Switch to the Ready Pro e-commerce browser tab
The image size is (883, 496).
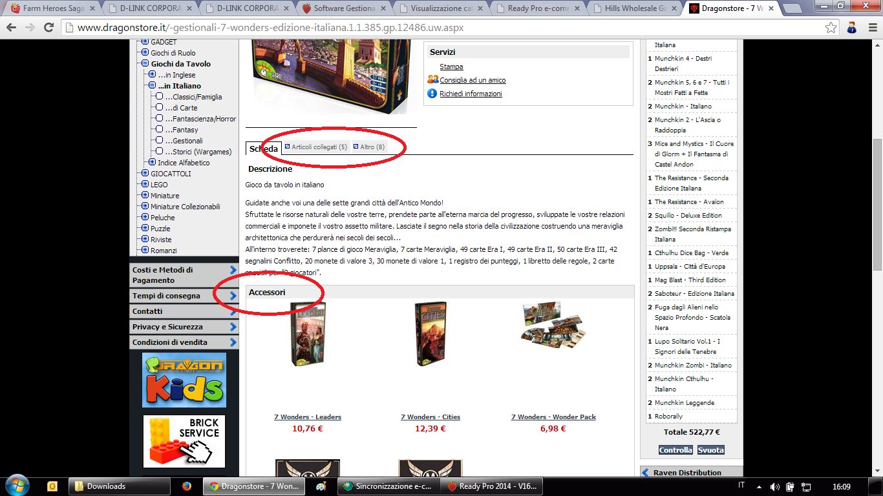coord(537,8)
